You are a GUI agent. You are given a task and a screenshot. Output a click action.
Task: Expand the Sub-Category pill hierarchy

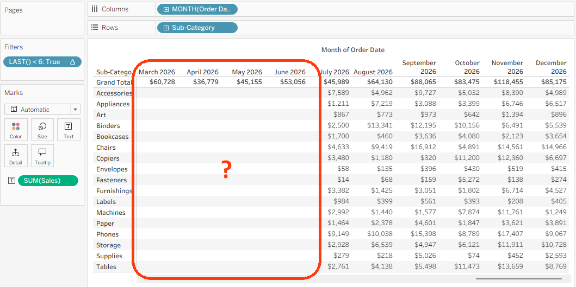point(166,28)
